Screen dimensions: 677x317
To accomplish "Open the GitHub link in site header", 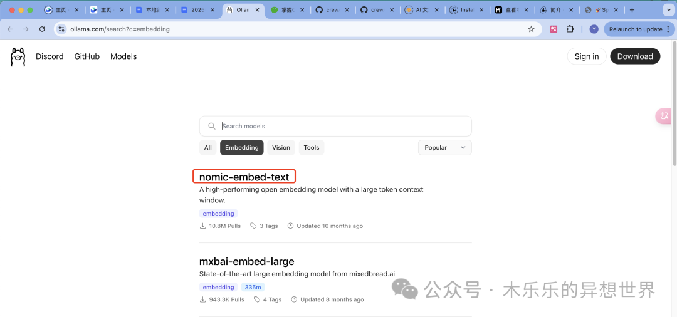I will pyautogui.click(x=87, y=56).
